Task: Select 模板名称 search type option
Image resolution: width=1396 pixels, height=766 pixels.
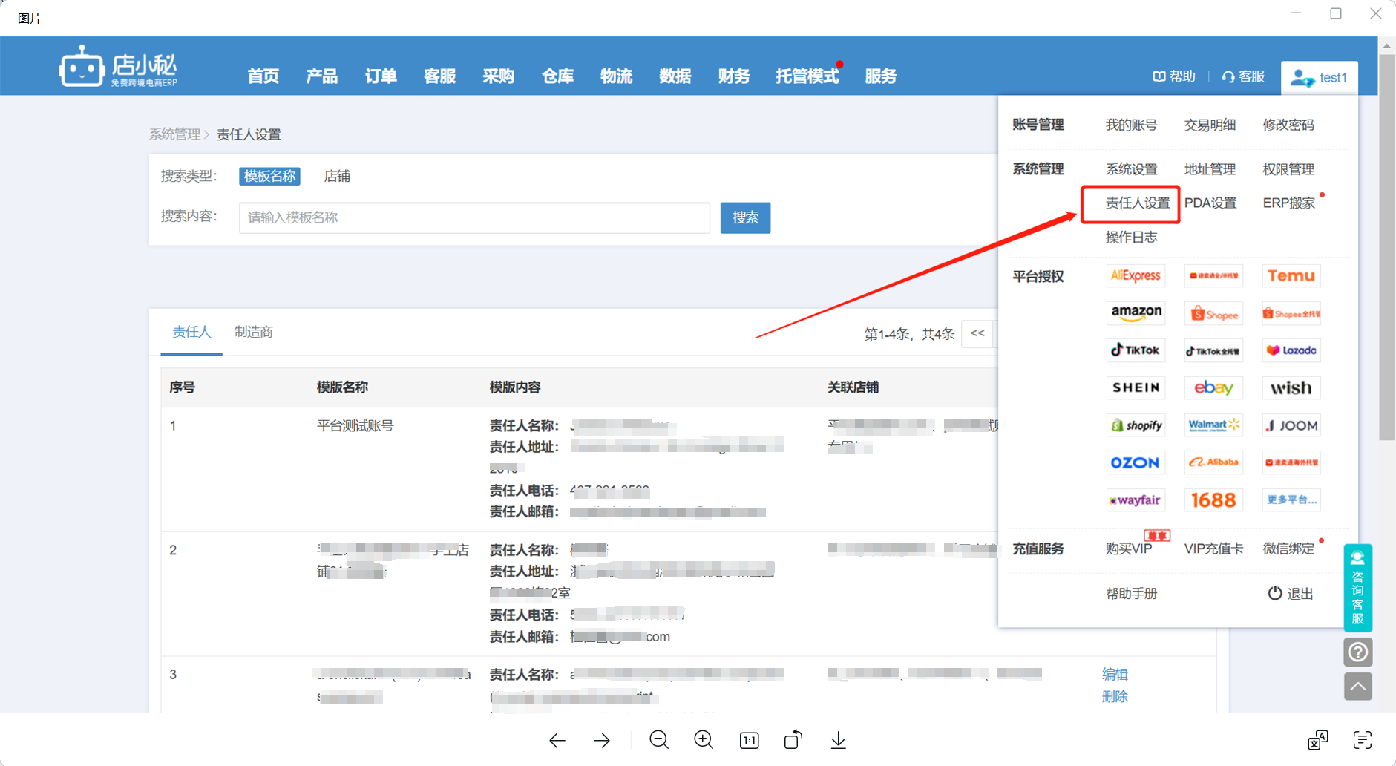Action: coord(269,176)
